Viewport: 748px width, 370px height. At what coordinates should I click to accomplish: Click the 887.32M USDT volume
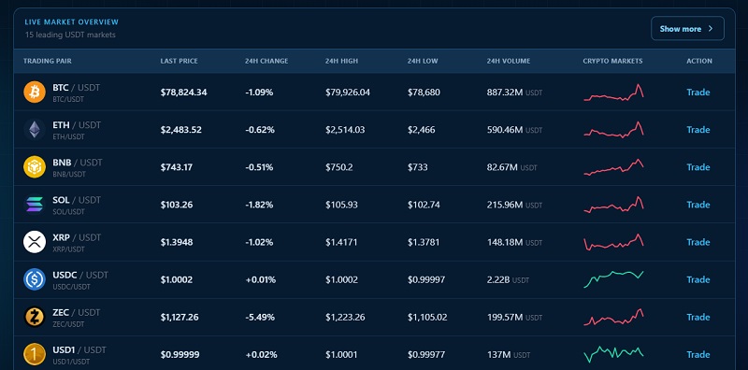tap(515, 92)
